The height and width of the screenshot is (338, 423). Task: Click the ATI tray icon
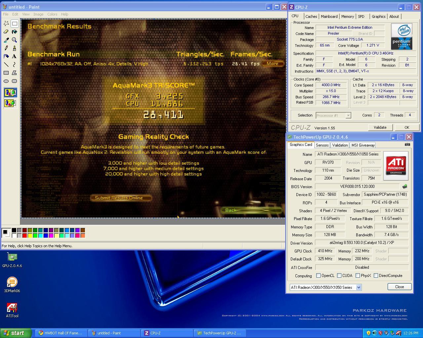click(x=399, y=333)
